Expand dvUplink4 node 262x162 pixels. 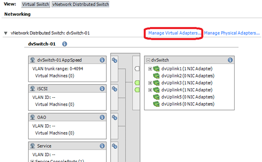click(150, 90)
